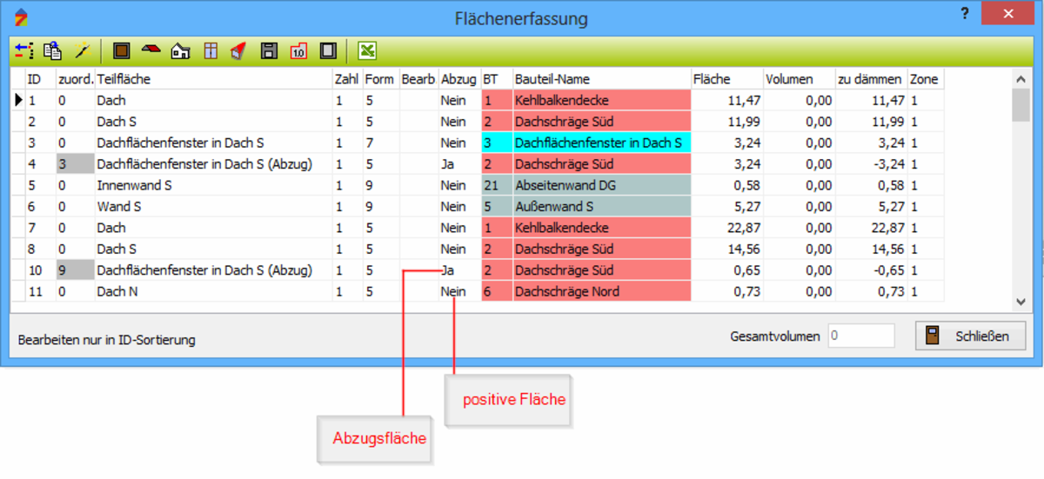Click the house outline toolbar icon
Image resolution: width=1044 pixels, height=479 pixels.
click(x=180, y=50)
